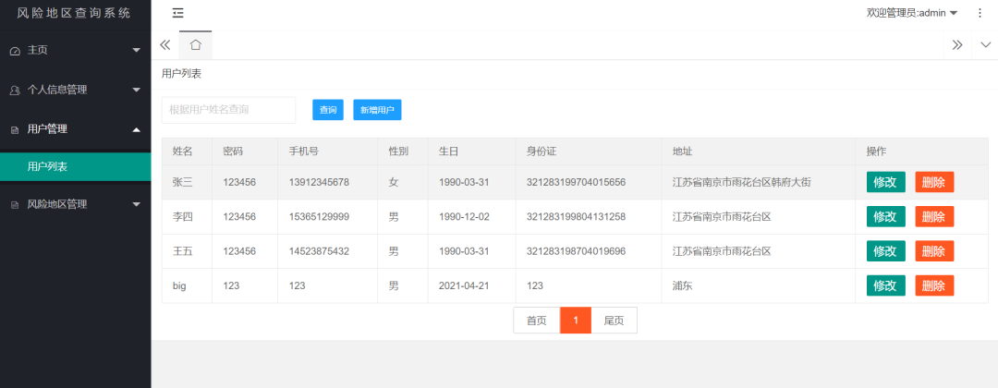The image size is (998, 388).
Task: Click ID number 321283199804131258
Action: (x=576, y=216)
